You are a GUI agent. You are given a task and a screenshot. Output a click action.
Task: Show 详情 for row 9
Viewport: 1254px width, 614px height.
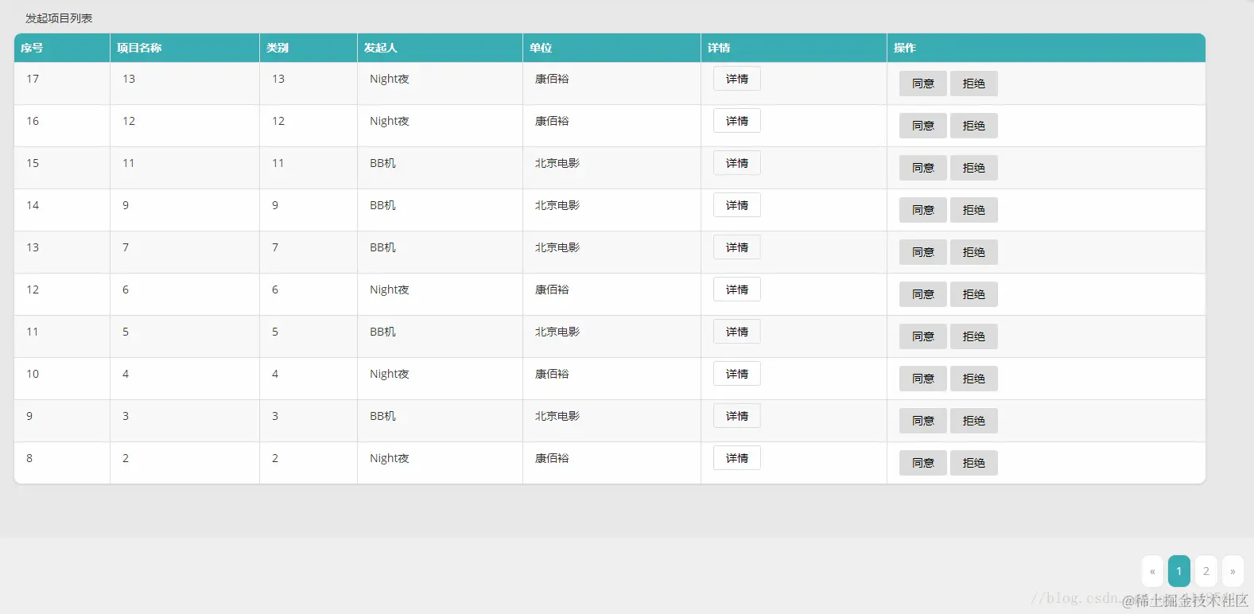(x=736, y=416)
